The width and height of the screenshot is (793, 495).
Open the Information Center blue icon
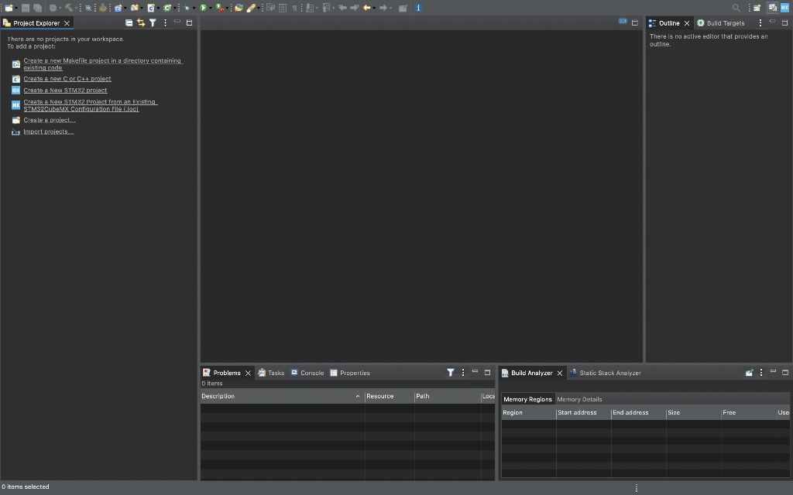(418, 8)
